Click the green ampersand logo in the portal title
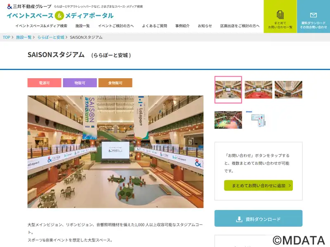Screen dimensions: 330x247 point(59,16)
